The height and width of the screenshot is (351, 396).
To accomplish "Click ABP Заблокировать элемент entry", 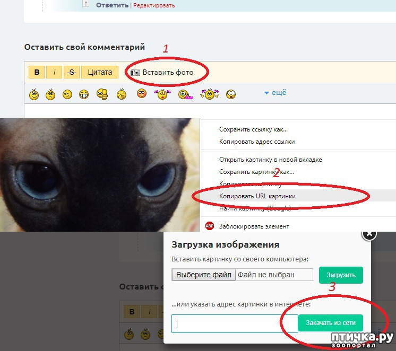I will [254, 226].
